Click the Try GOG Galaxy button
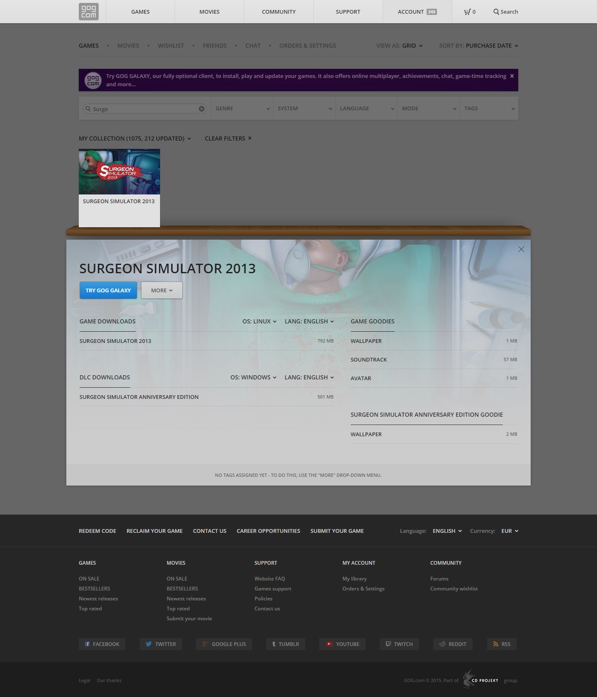The height and width of the screenshot is (697, 597). tap(108, 290)
